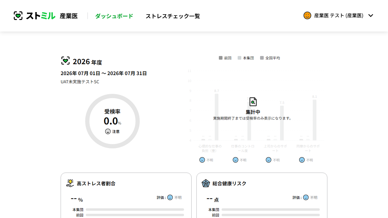Click the 0.0% value in the 受検率 circle
Viewport: 388px width, 218px height.
(112, 120)
